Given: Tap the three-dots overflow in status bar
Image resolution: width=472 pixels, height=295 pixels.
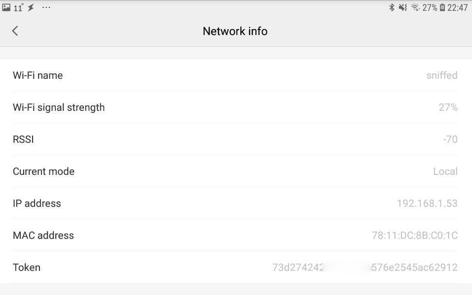Looking at the screenshot, I should pyautogui.click(x=46, y=7).
